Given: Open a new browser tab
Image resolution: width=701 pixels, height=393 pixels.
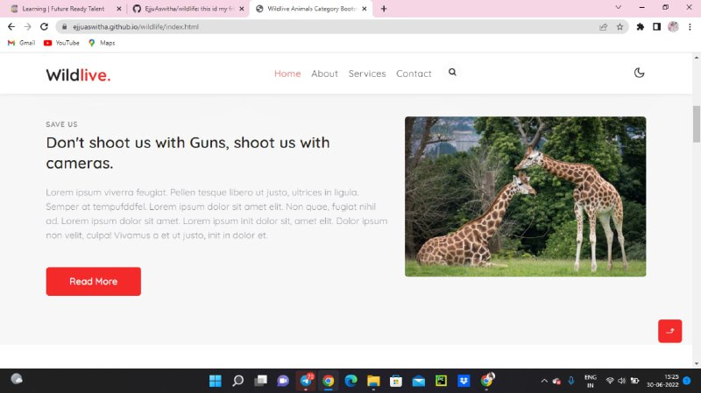Looking at the screenshot, I should (x=384, y=9).
